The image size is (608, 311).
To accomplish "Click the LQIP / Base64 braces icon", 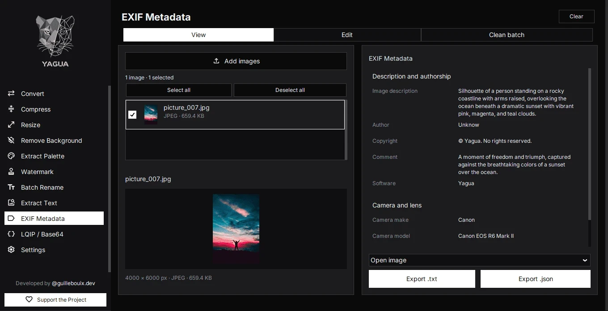I will tap(11, 234).
